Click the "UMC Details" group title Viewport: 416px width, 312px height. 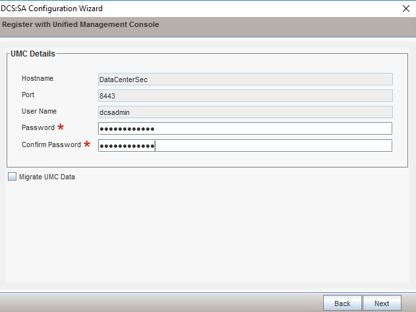click(33, 54)
